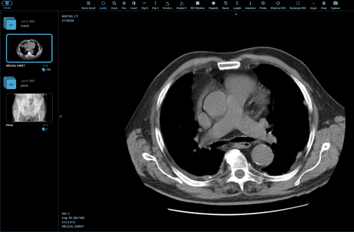Activate the Magnify glass tool

(x=213, y=5)
